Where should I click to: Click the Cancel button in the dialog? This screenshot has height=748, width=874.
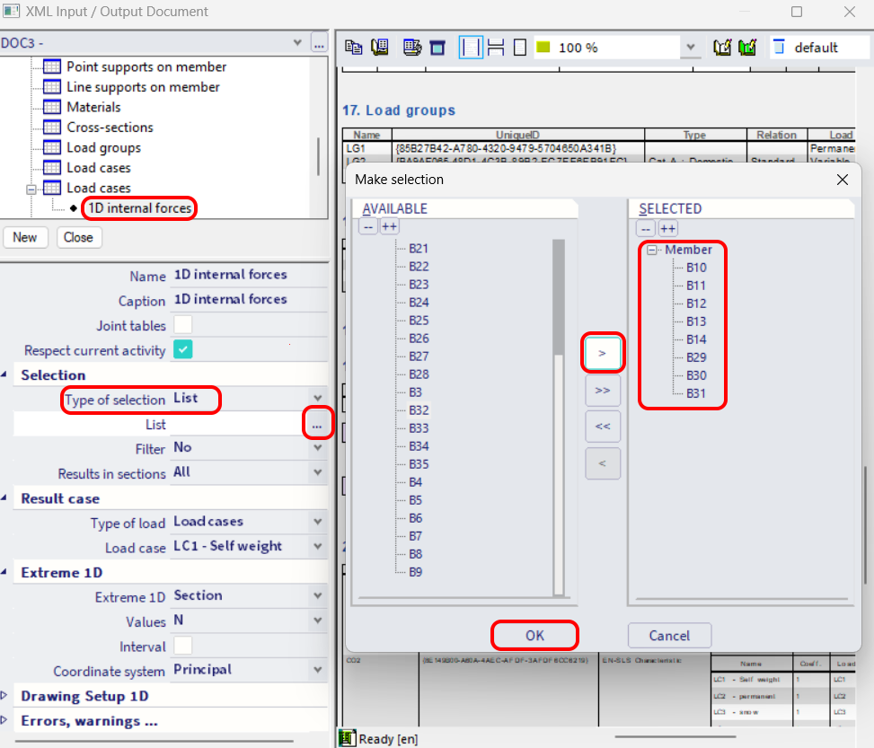coord(669,636)
